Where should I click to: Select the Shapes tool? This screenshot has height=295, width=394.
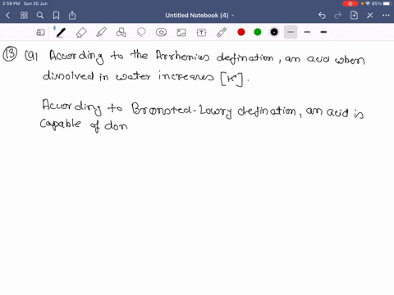pos(121,33)
